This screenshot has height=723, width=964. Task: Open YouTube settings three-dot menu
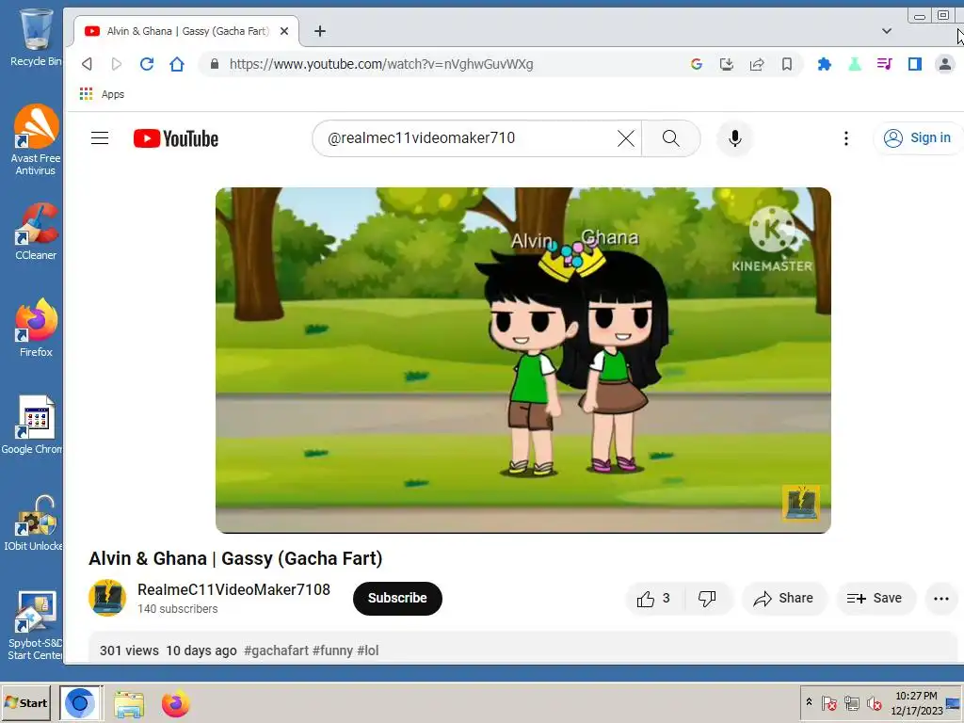click(846, 138)
